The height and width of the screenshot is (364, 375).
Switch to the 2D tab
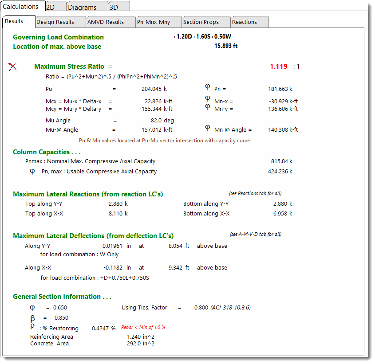(x=55, y=7)
